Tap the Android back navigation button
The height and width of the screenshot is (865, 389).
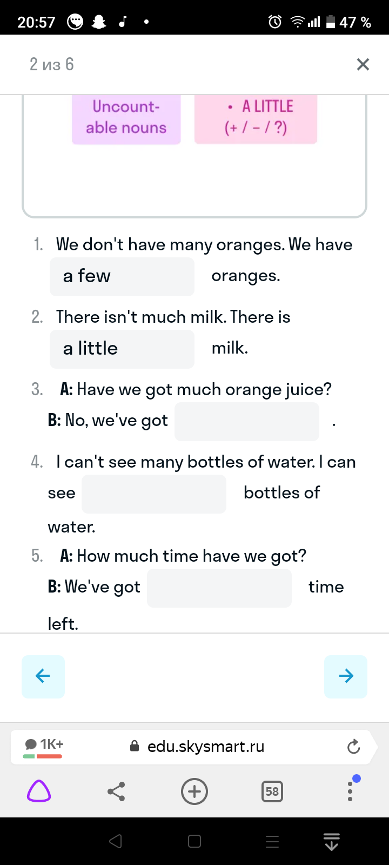(x=115, y=841)
